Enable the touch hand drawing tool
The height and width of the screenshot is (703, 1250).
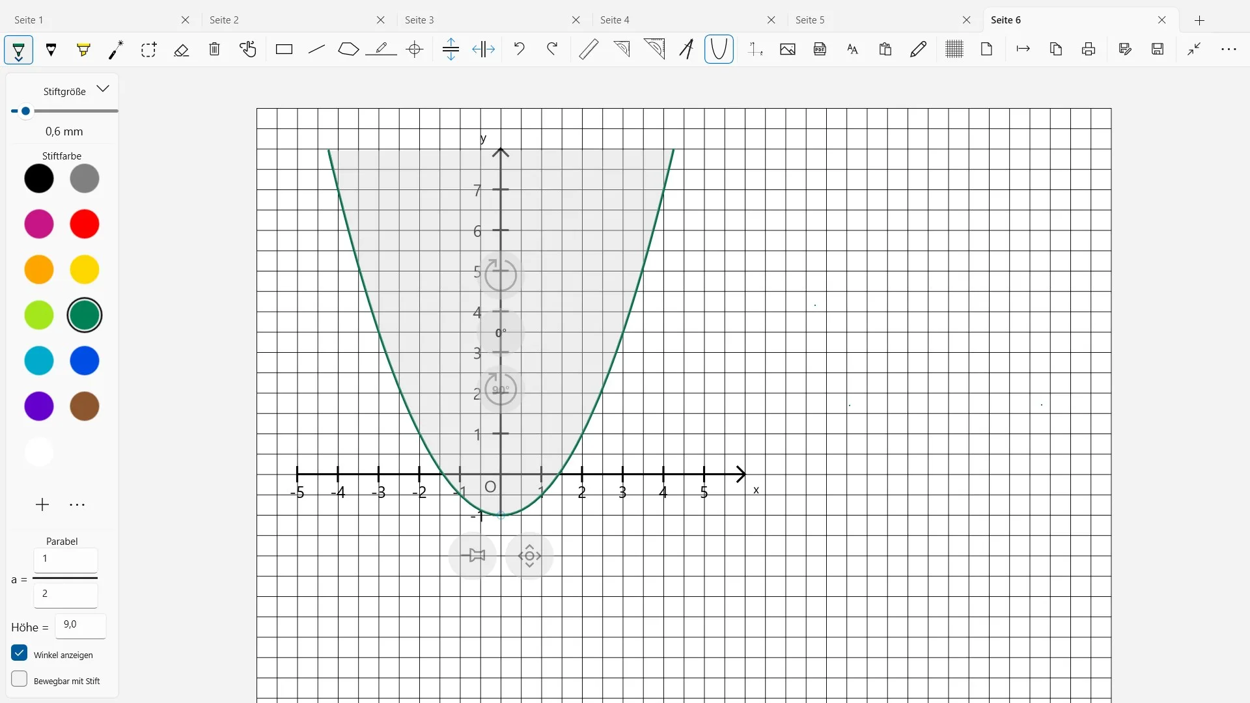[x=247, y=49]
